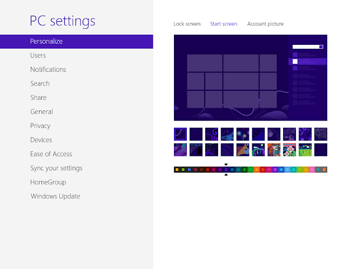
Task: Select the hot pink color swatch
Action: point(269,169)
